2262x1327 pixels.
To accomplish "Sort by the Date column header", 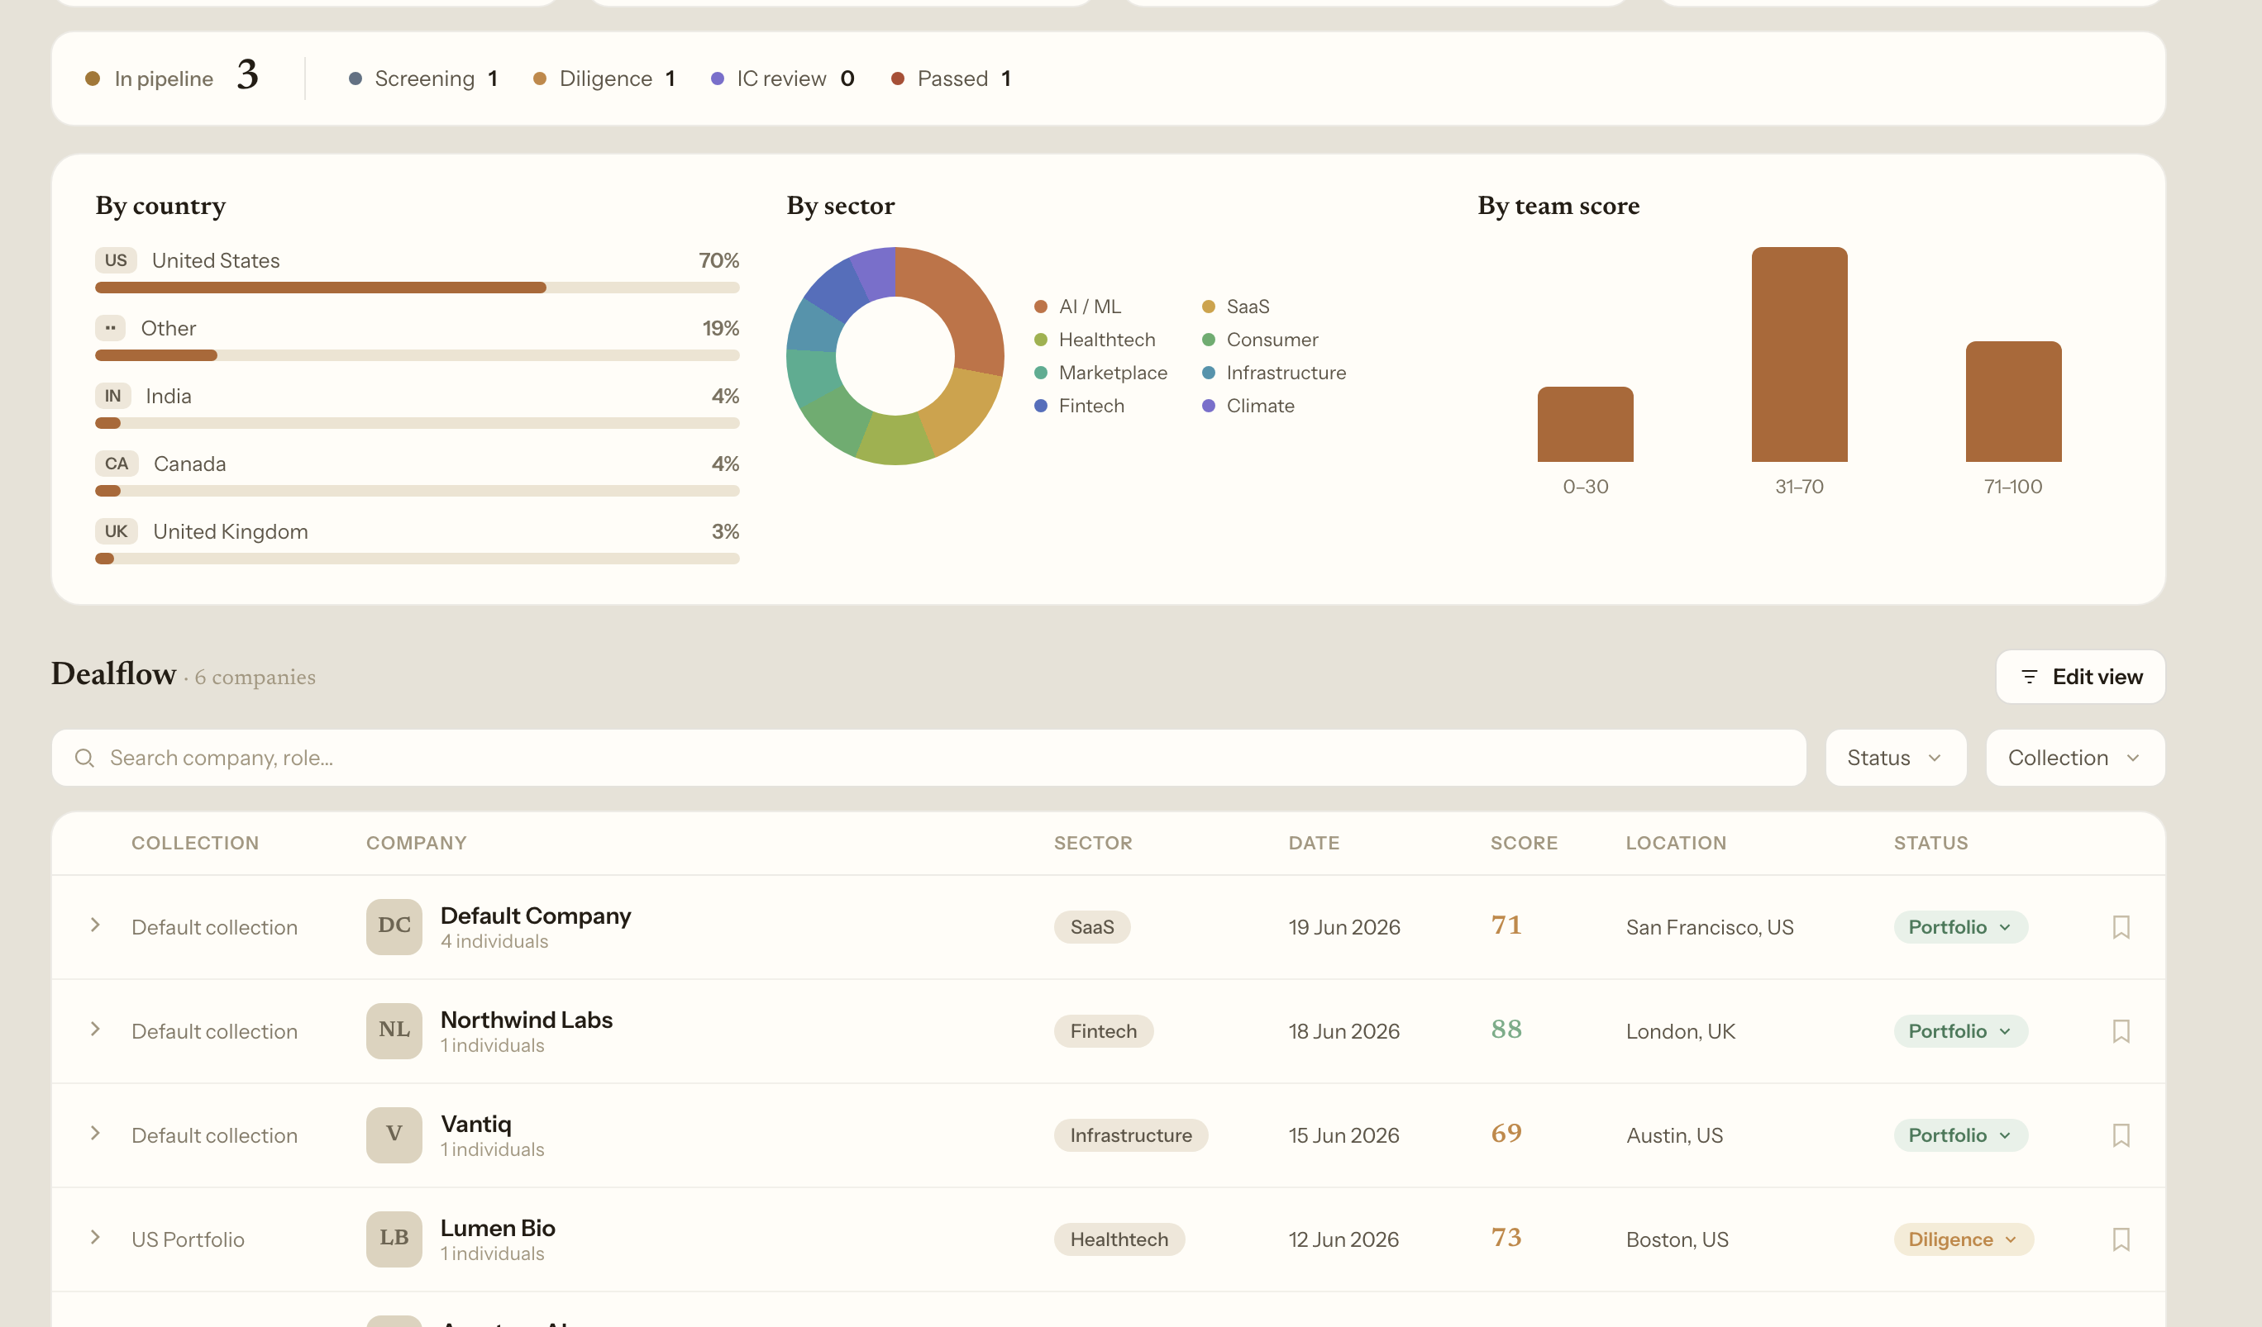I will click(x=1313, y=843).
